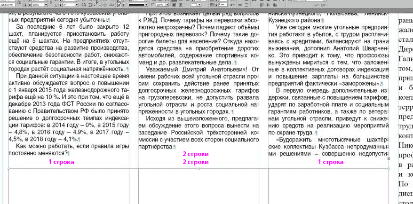Screen dimensions: 413x204
Task: Open the shear angle dropdown
Action: coord(77,5)
